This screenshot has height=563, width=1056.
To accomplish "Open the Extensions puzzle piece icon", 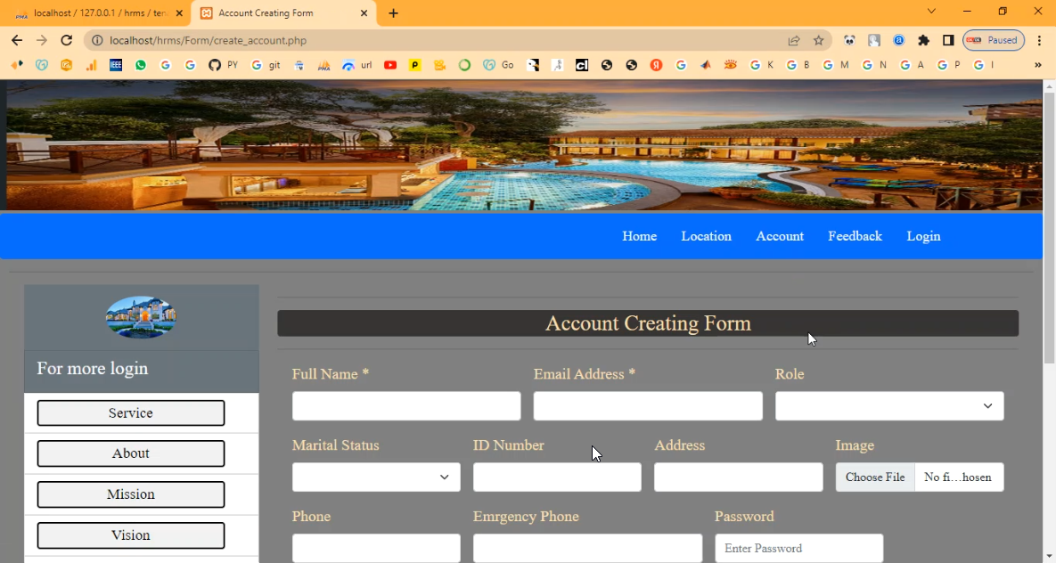I will click(923, 40).
